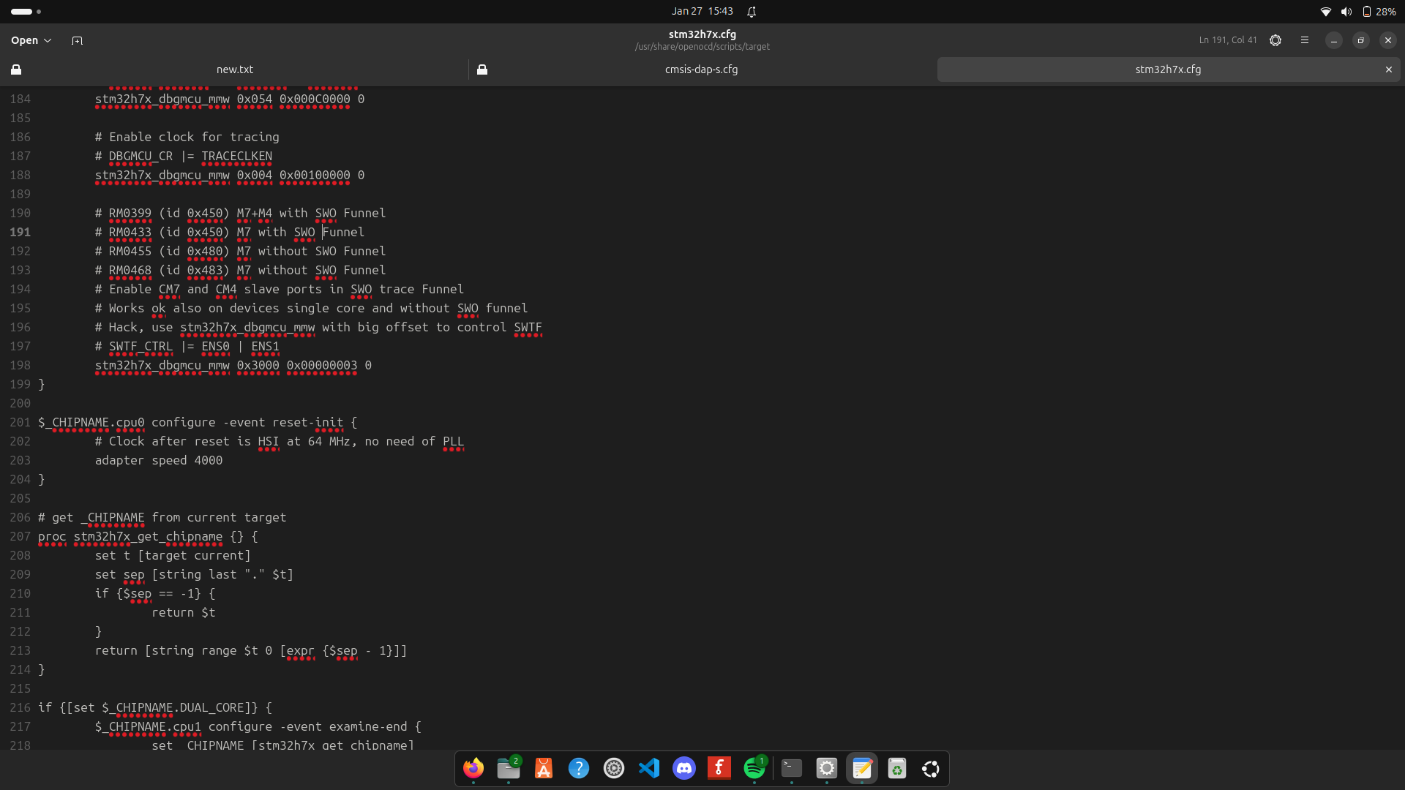The width and height of the screenshot is (1405, 790).
Task: Click the date and time clock
Action: [x=702, y=11]
